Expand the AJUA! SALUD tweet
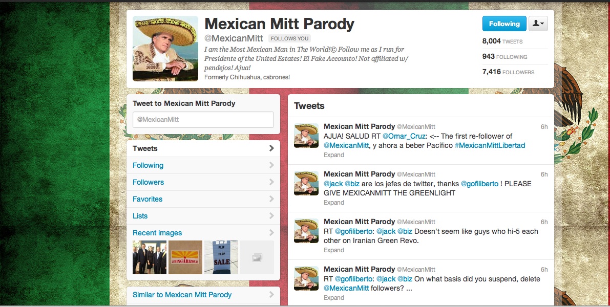 click(334, 155)
